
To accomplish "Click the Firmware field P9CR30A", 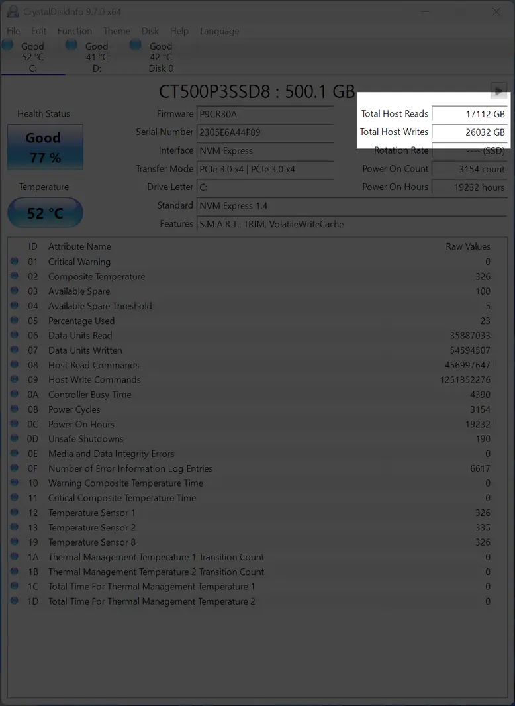I will (x=265, y=114).
